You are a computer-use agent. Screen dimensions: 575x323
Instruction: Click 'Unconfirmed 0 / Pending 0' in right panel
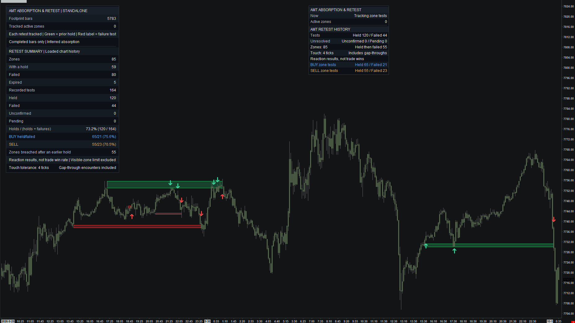[364, 41]
